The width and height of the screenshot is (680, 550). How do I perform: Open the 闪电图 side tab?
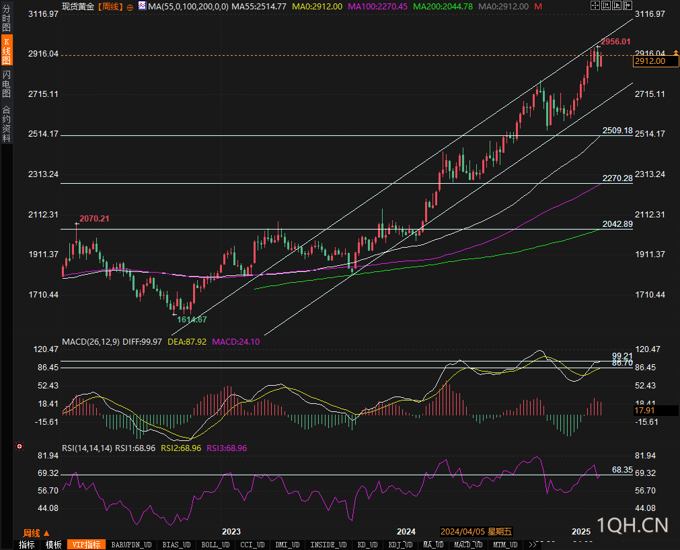pyautogui.click(x=6, y=84)
